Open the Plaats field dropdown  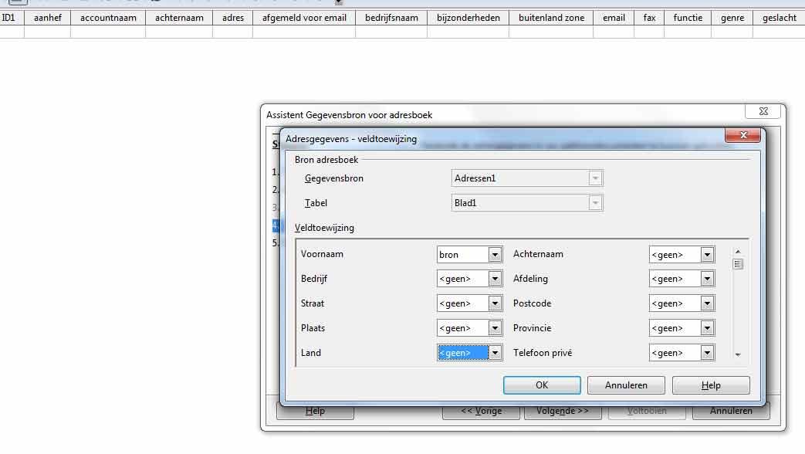pos(495,328)
